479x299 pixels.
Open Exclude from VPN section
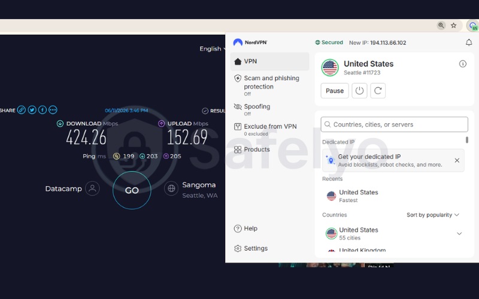point(270,130)
